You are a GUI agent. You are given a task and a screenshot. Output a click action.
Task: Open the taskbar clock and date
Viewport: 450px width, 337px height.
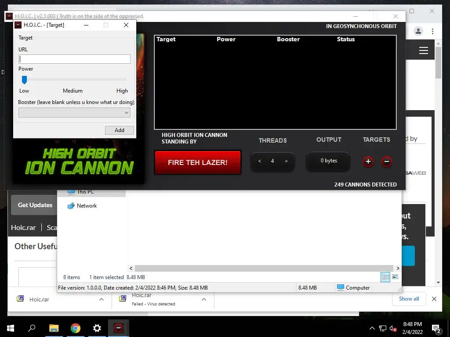coord(412,328)
